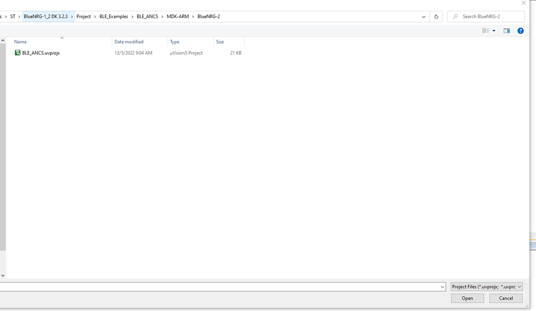The width and height of the screenshot is (536, 311).
Task: Toggle the preview pane icon
Action: [x=506, y=31]
